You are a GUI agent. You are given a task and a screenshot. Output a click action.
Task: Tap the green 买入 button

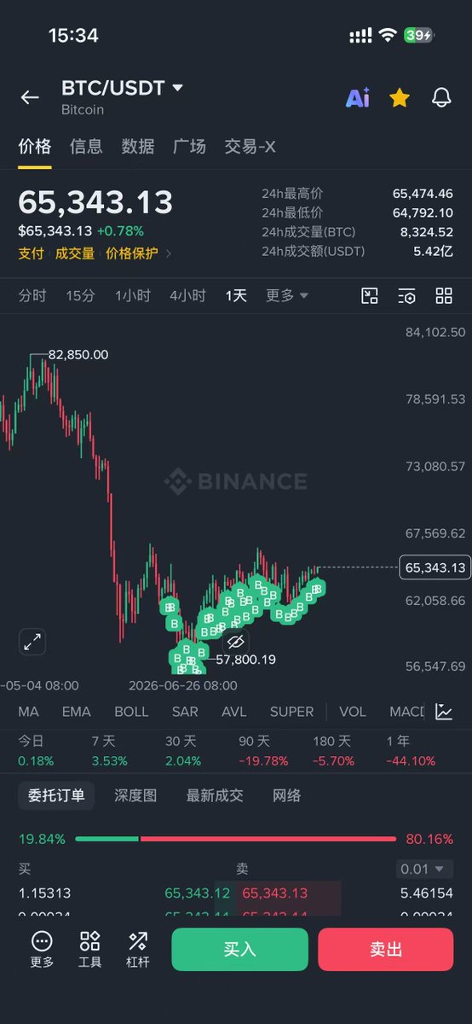click(x=240, y=950)
